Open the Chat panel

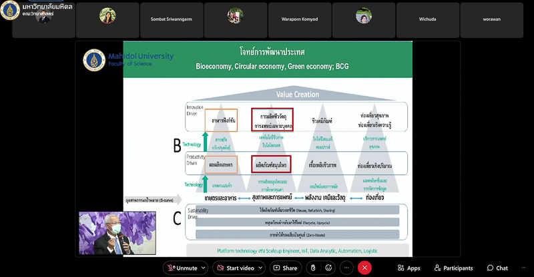[x=497, y=268]
